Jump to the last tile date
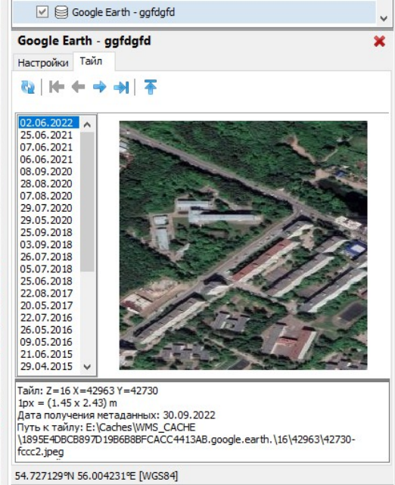Screen dimensions: 395x485 tap(121, 87)
